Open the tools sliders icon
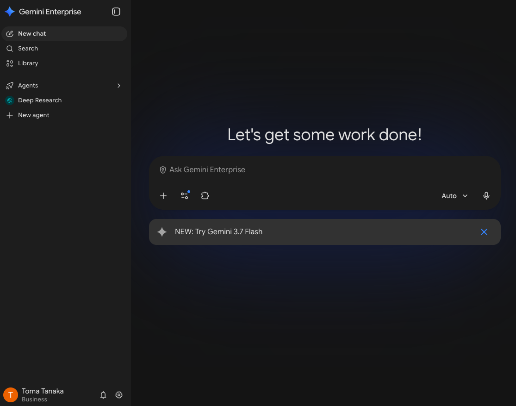516x406 pixels. pos(185,195)
